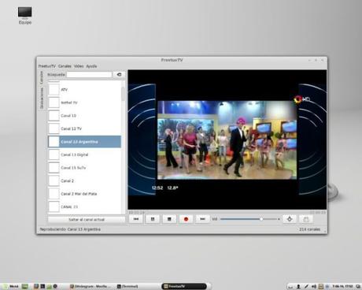Click the previous channel button
Image resolution: width=362 pixels, height=290 pixels.
136,219
